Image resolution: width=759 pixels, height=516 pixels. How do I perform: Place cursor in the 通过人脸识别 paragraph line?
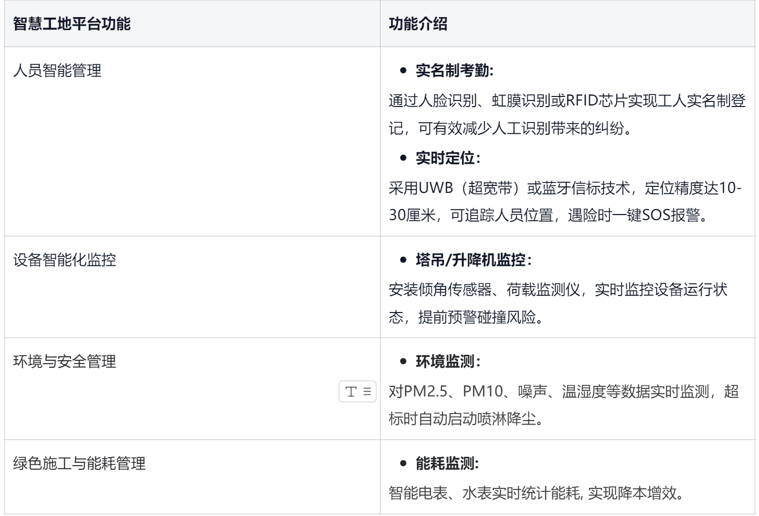point(567,100)
